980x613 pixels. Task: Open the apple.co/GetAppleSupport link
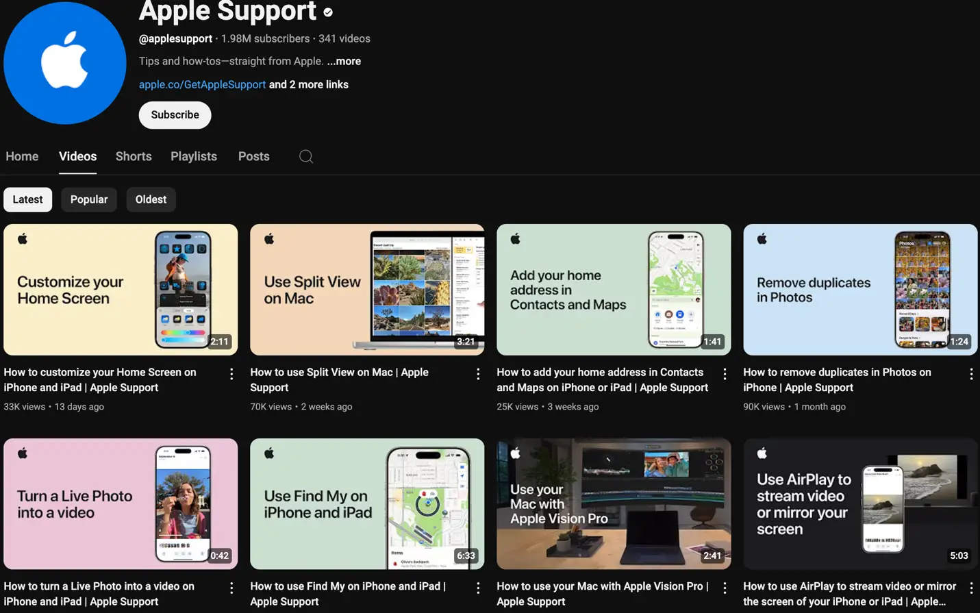(202, 84)
